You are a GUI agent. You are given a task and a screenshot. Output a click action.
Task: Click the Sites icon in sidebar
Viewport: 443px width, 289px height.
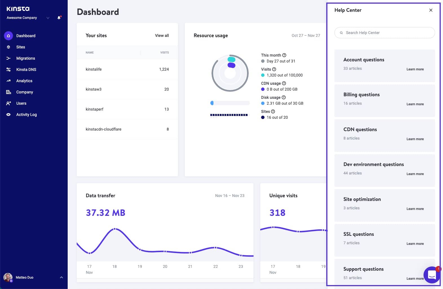point(8,47)
